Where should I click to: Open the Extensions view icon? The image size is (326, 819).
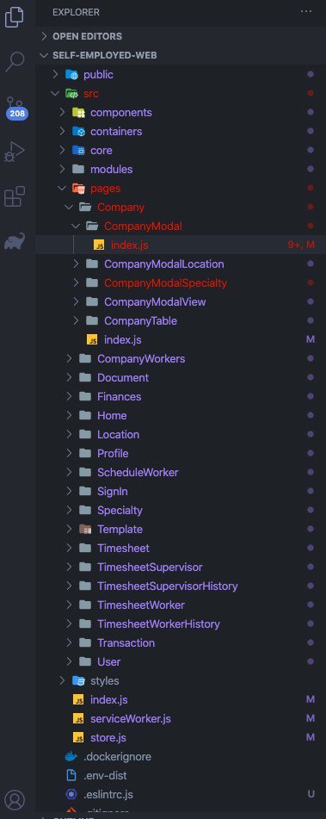pos(14,197)
